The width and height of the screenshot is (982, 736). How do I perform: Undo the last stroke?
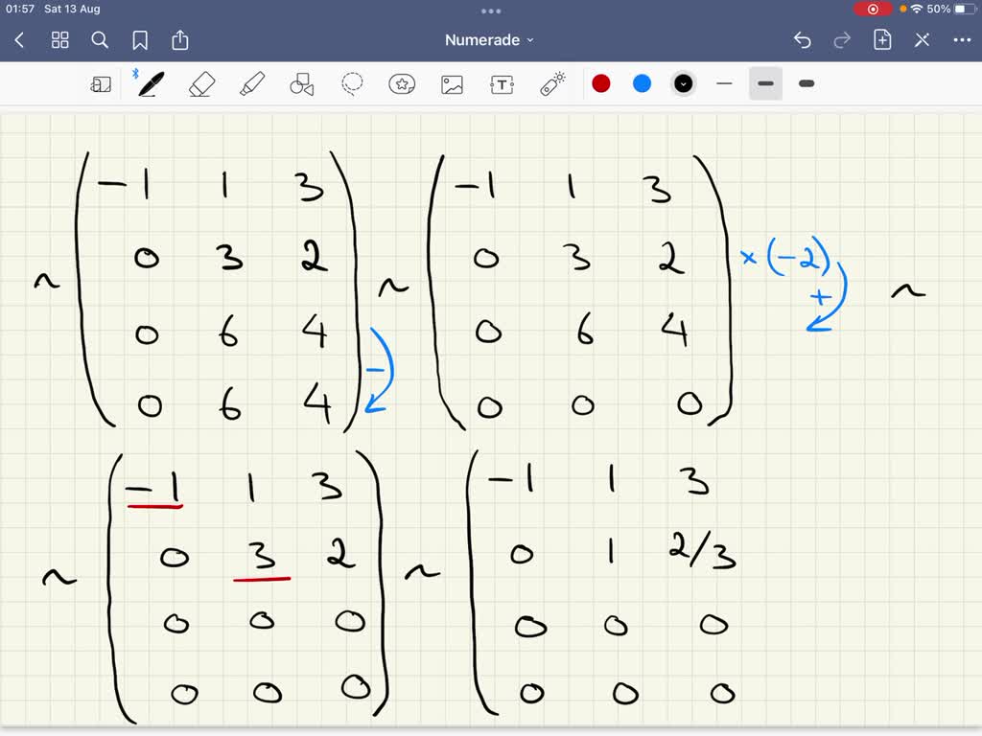point(803,40)
